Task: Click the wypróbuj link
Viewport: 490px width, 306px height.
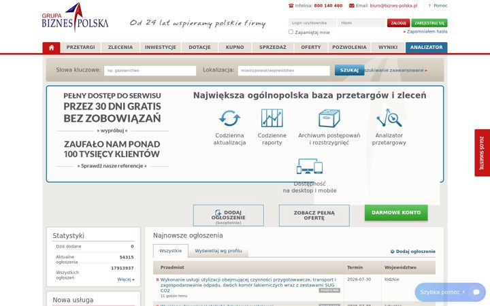Action: point(112,131)
